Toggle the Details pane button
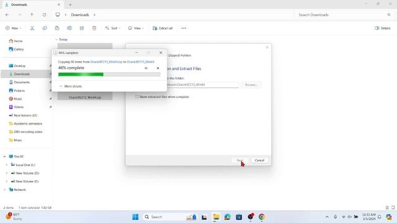The width and height of the screenshot is (397, 223). (383, 28)
